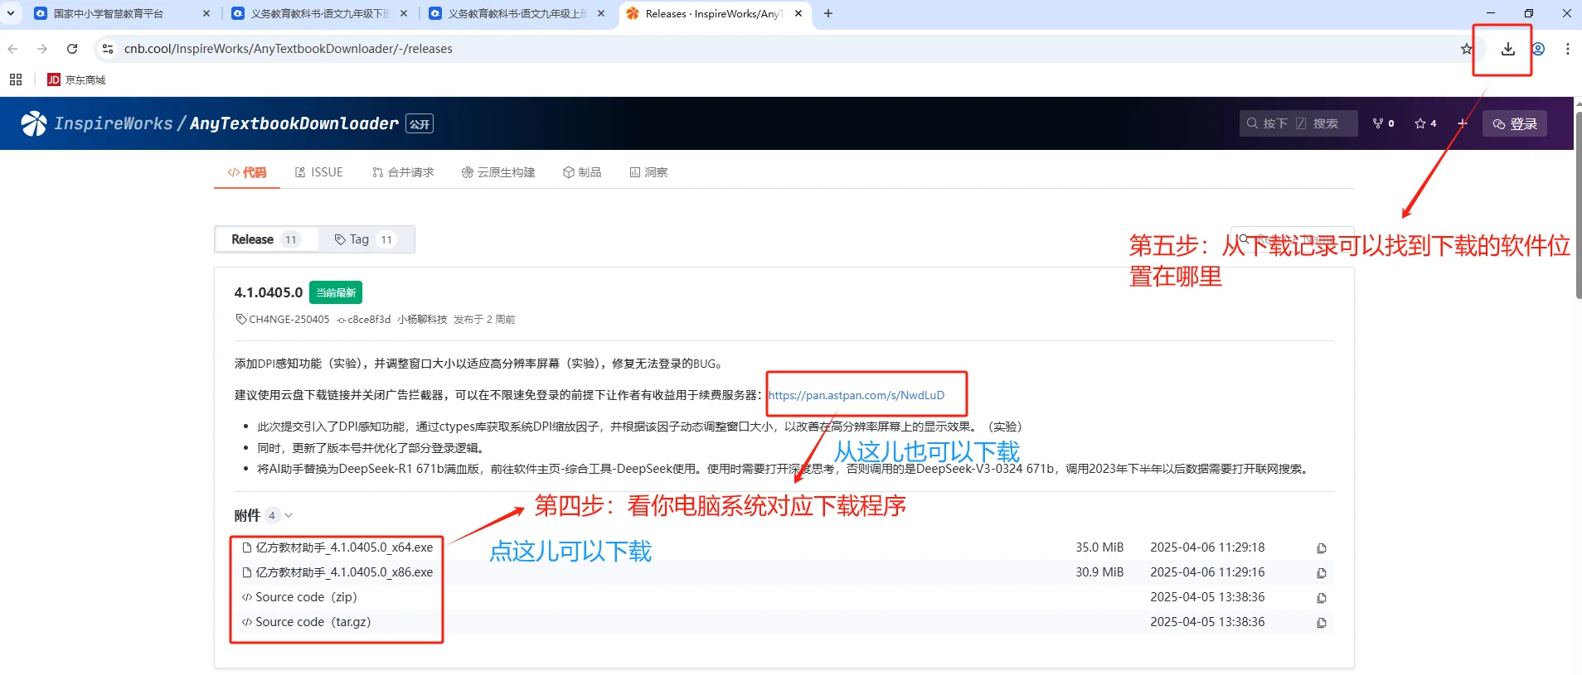1582x675 pixels.
Task: Select the Release 11 toggle
Action: pyautogui.click(x=266, y=239)
